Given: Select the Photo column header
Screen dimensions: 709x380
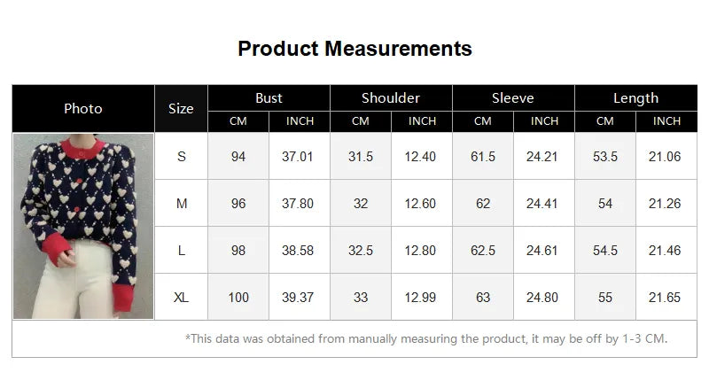Looking at the screenshot, I should (x=83, y=109).
